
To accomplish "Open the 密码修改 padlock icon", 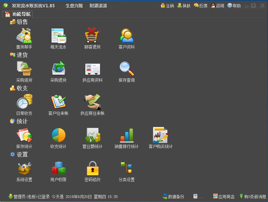I will 92,168.
